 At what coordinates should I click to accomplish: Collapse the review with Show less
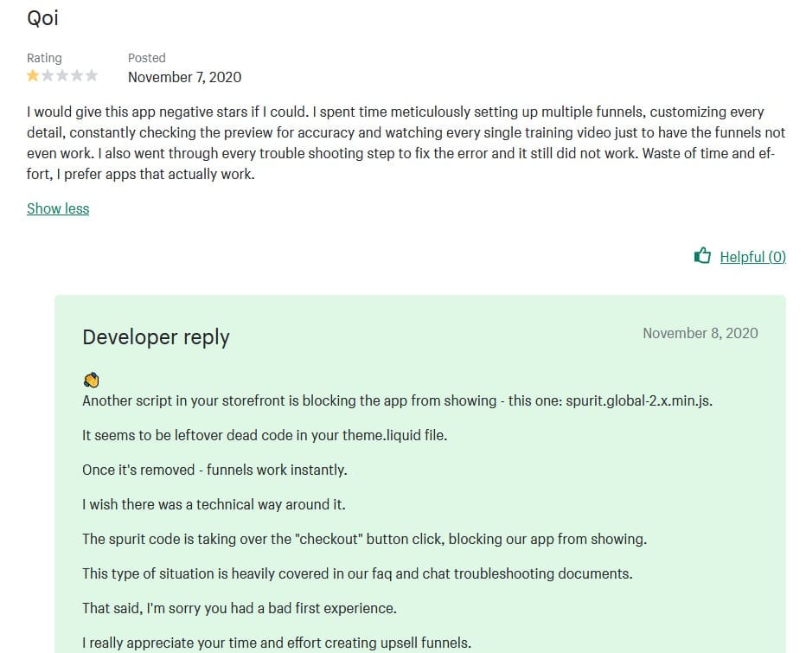pyautogui.click(x=58, y=208)
